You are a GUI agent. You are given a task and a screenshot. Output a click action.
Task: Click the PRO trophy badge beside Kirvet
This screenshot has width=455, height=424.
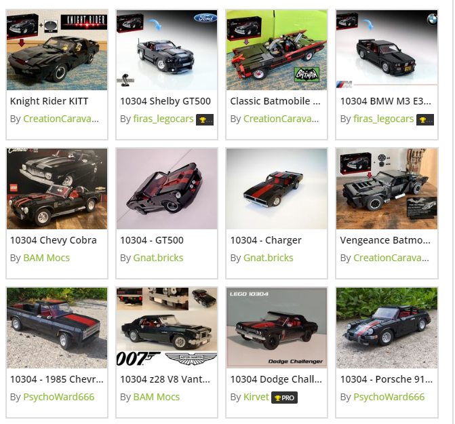(x=284, y=398)
